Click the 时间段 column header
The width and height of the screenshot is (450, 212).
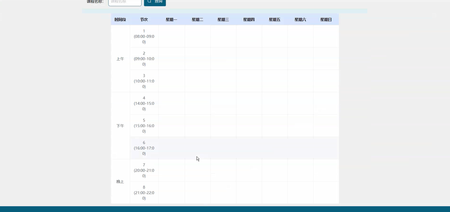pos(120,20)
